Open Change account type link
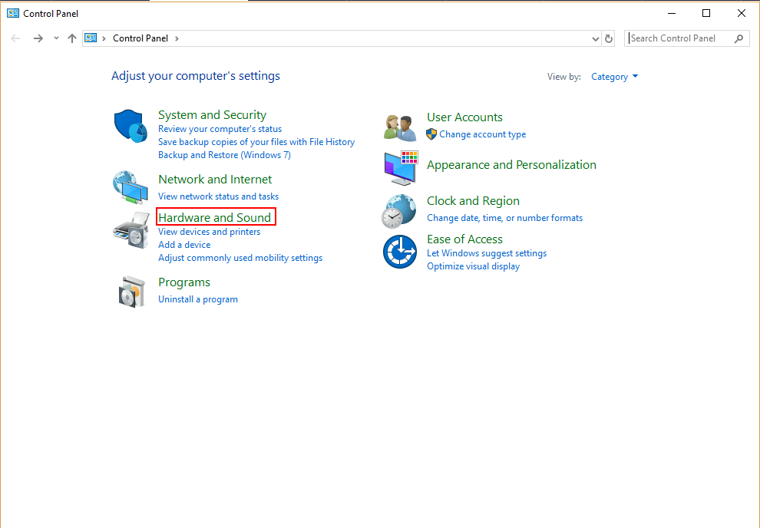This screenshot has width=760, height=528. pos(482,134)
